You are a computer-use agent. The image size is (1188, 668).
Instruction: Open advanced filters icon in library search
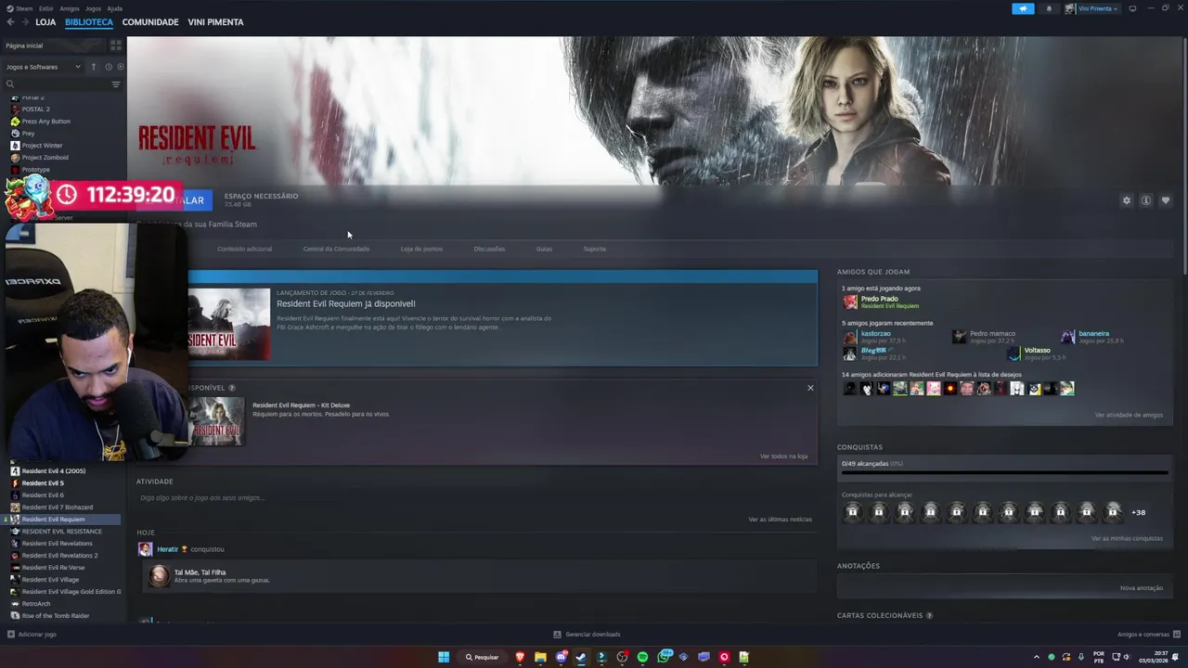point(116,84)
